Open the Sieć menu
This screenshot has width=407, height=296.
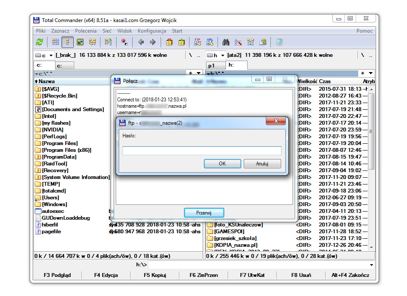(x=107, y=31)
